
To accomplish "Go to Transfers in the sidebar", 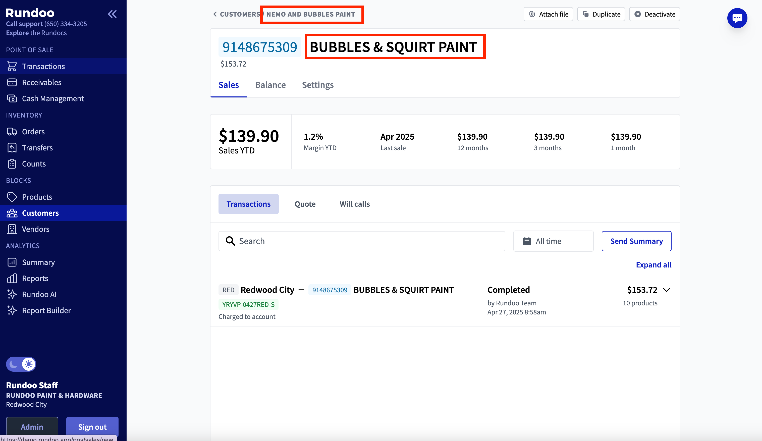I will (63, 147).
